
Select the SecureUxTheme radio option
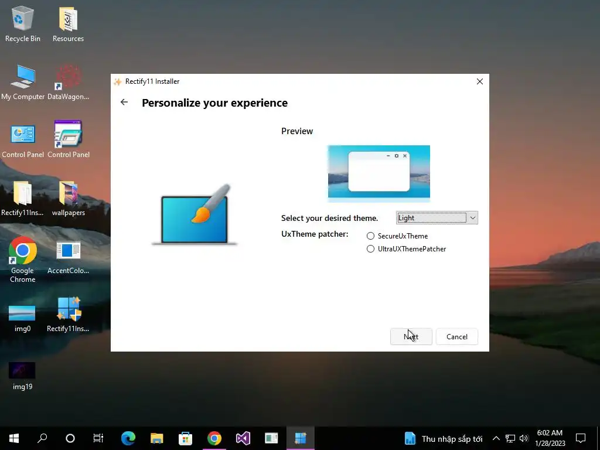pos(397,236)
